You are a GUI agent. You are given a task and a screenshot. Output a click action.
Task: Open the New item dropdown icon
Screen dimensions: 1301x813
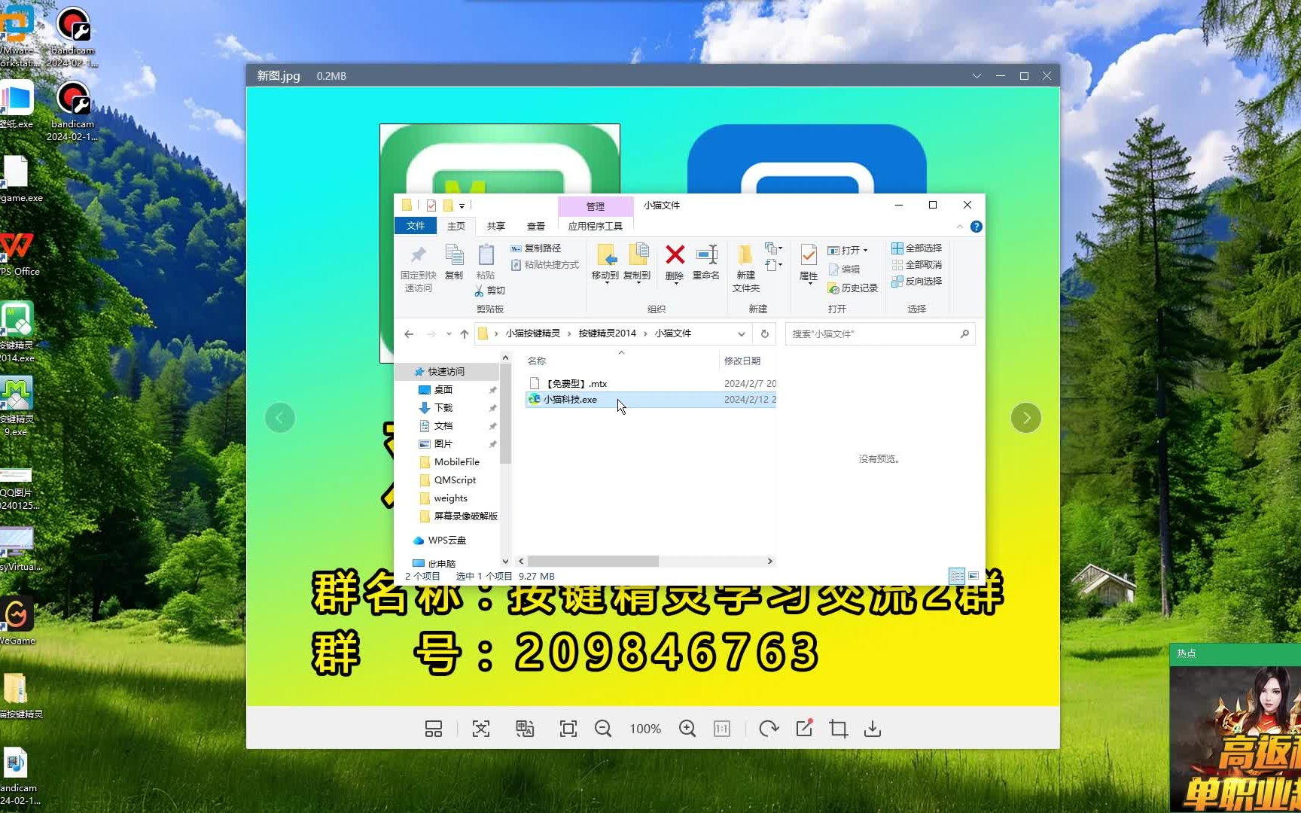[x=774, y=248]
